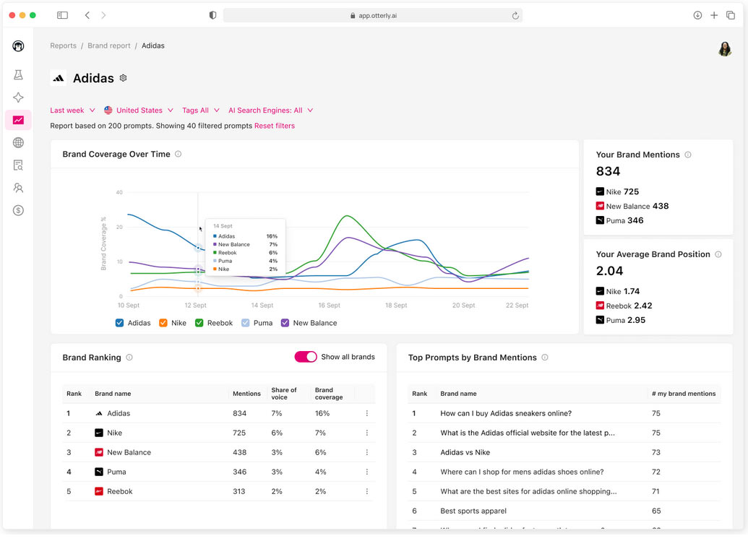The height and width of the screenshot is (549, 748).
Task: Open the 'Adidas vs Nike' prompt row
Action: pyautogui.click(x=465, y=452)
